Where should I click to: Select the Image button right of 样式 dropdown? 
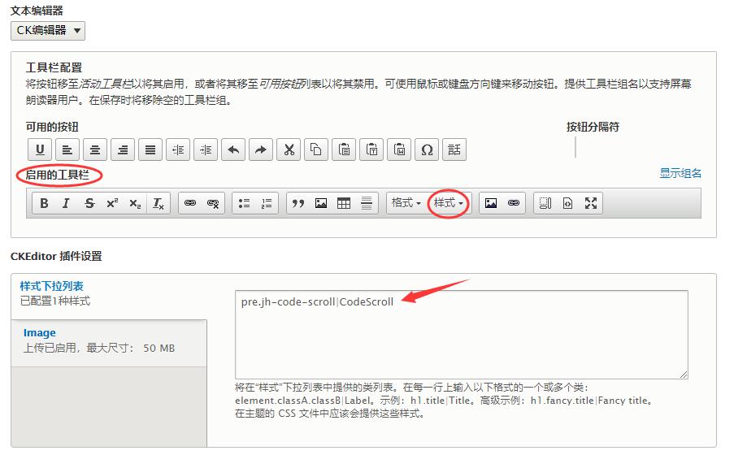pos(491,203)
